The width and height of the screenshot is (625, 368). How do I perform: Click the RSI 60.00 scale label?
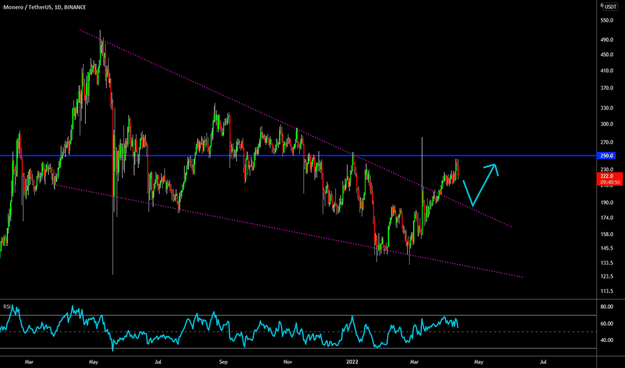607,324
